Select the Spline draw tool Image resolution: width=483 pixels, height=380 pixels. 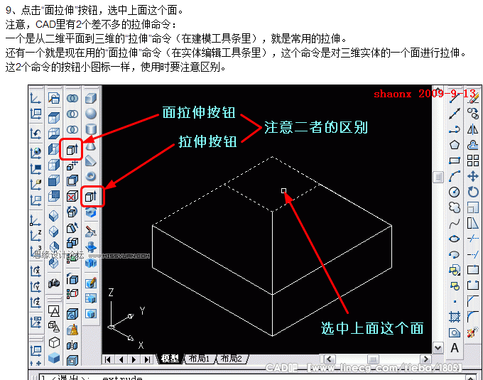pyautogui.click(x=455, y=223)
